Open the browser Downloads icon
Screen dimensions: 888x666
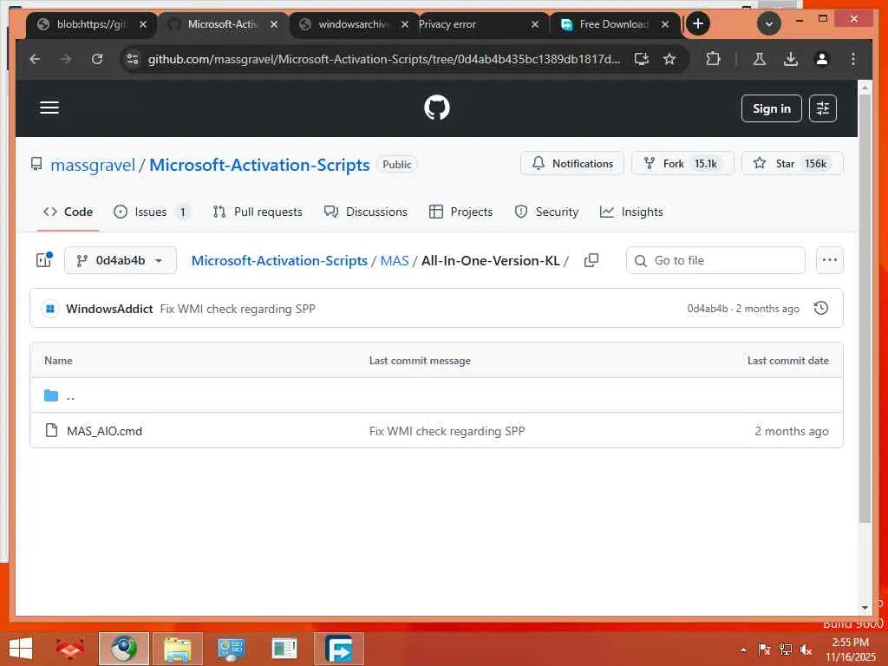pos(791,59)
